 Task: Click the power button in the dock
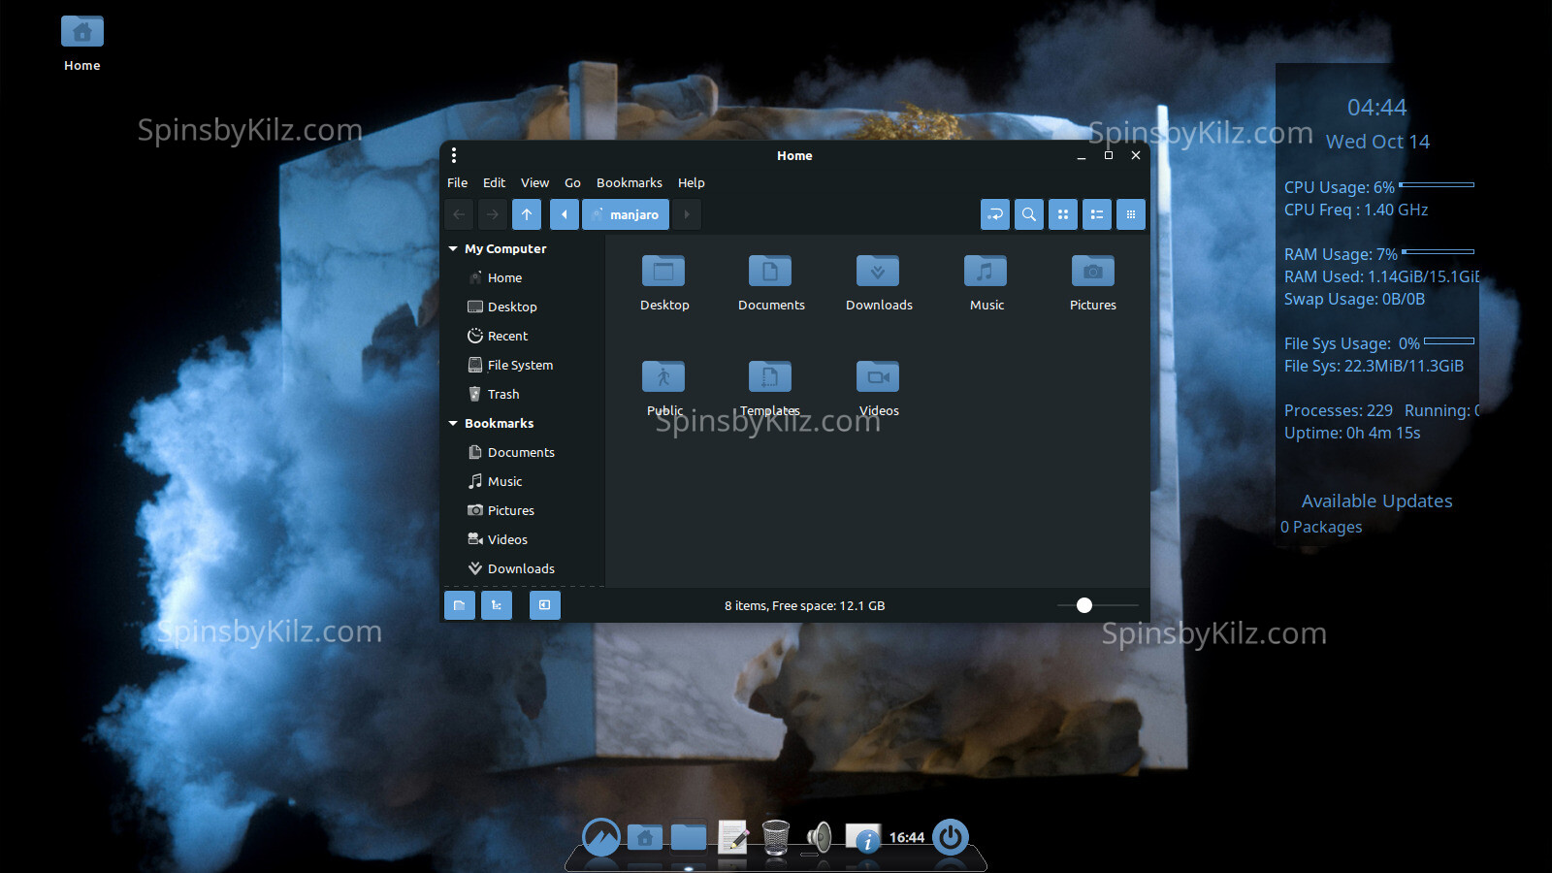[950, 836]
